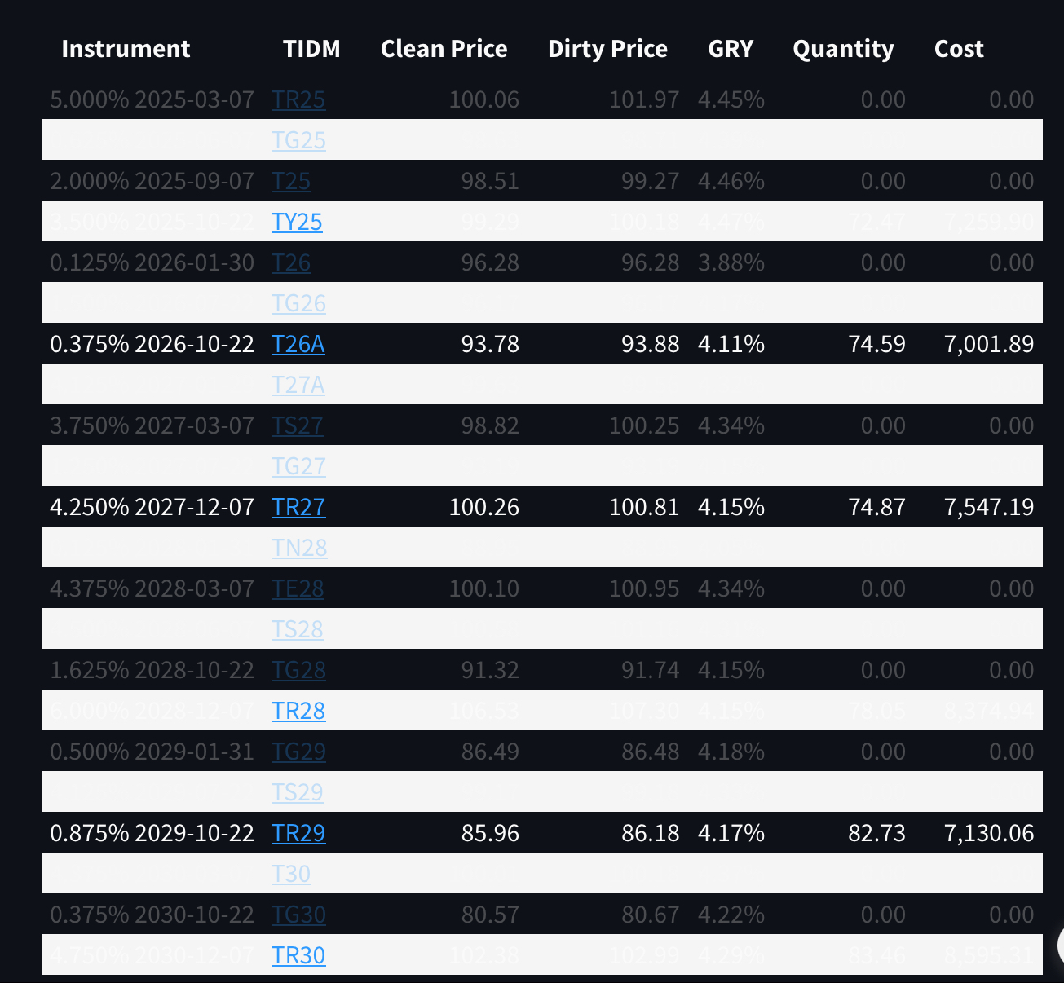1064x983 pixels.
Task: Select instrument 1.625% 2028-10-22
Action: 152,670
